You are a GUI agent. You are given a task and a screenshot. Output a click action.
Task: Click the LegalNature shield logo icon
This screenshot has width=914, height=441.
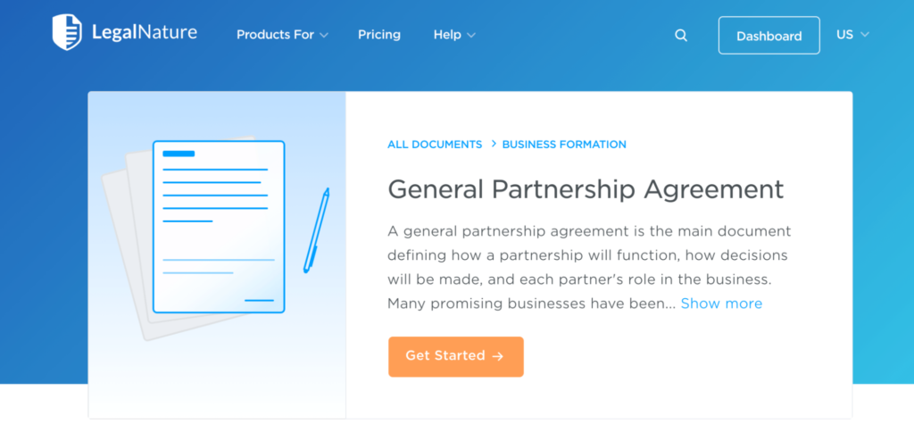pyautogui.click(x=68, y=32)
